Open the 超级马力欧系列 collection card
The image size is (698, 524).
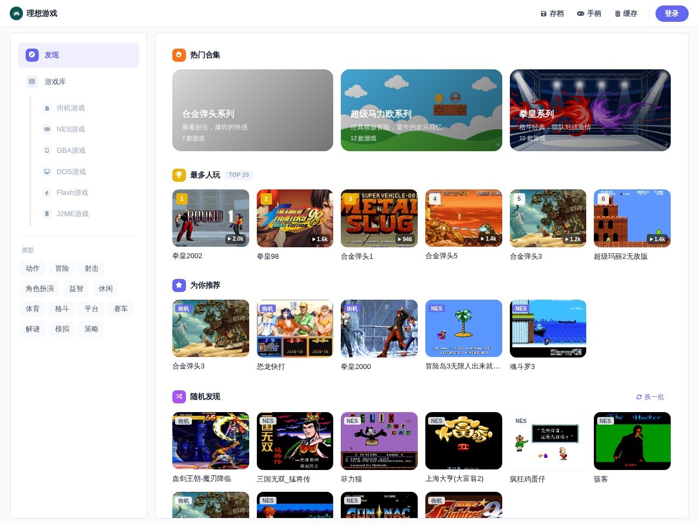click(x=422, y=110)
